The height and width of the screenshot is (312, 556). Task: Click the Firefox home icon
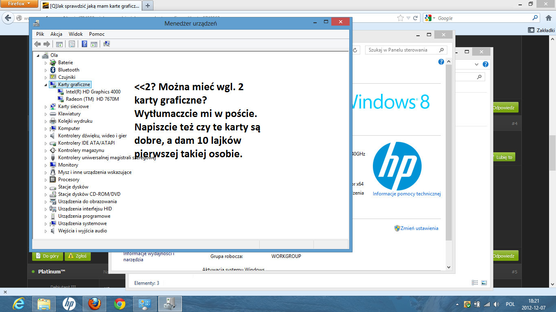tap(548, 18)
